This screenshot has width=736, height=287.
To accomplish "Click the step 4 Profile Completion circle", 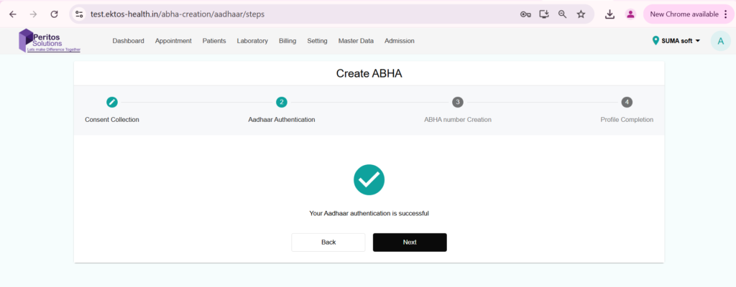I will click(627, 102).
